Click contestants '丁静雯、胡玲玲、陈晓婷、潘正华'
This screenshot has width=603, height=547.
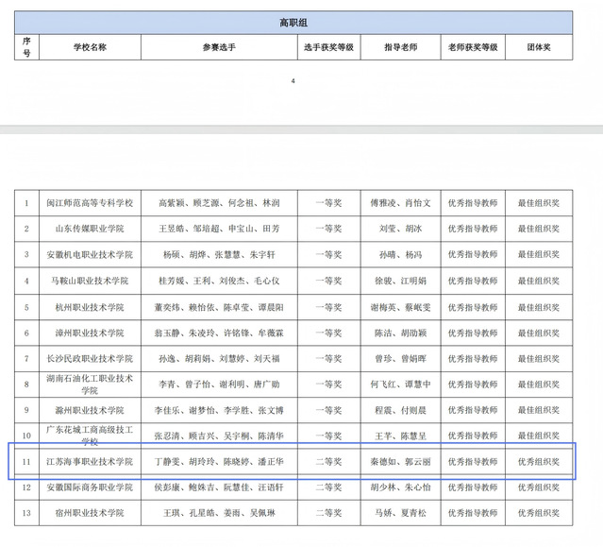point(219,462)
